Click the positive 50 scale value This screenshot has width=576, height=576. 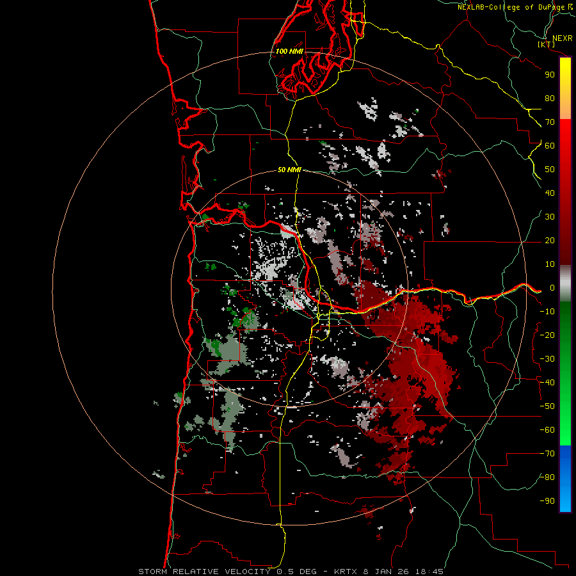[x=550, y=170]
